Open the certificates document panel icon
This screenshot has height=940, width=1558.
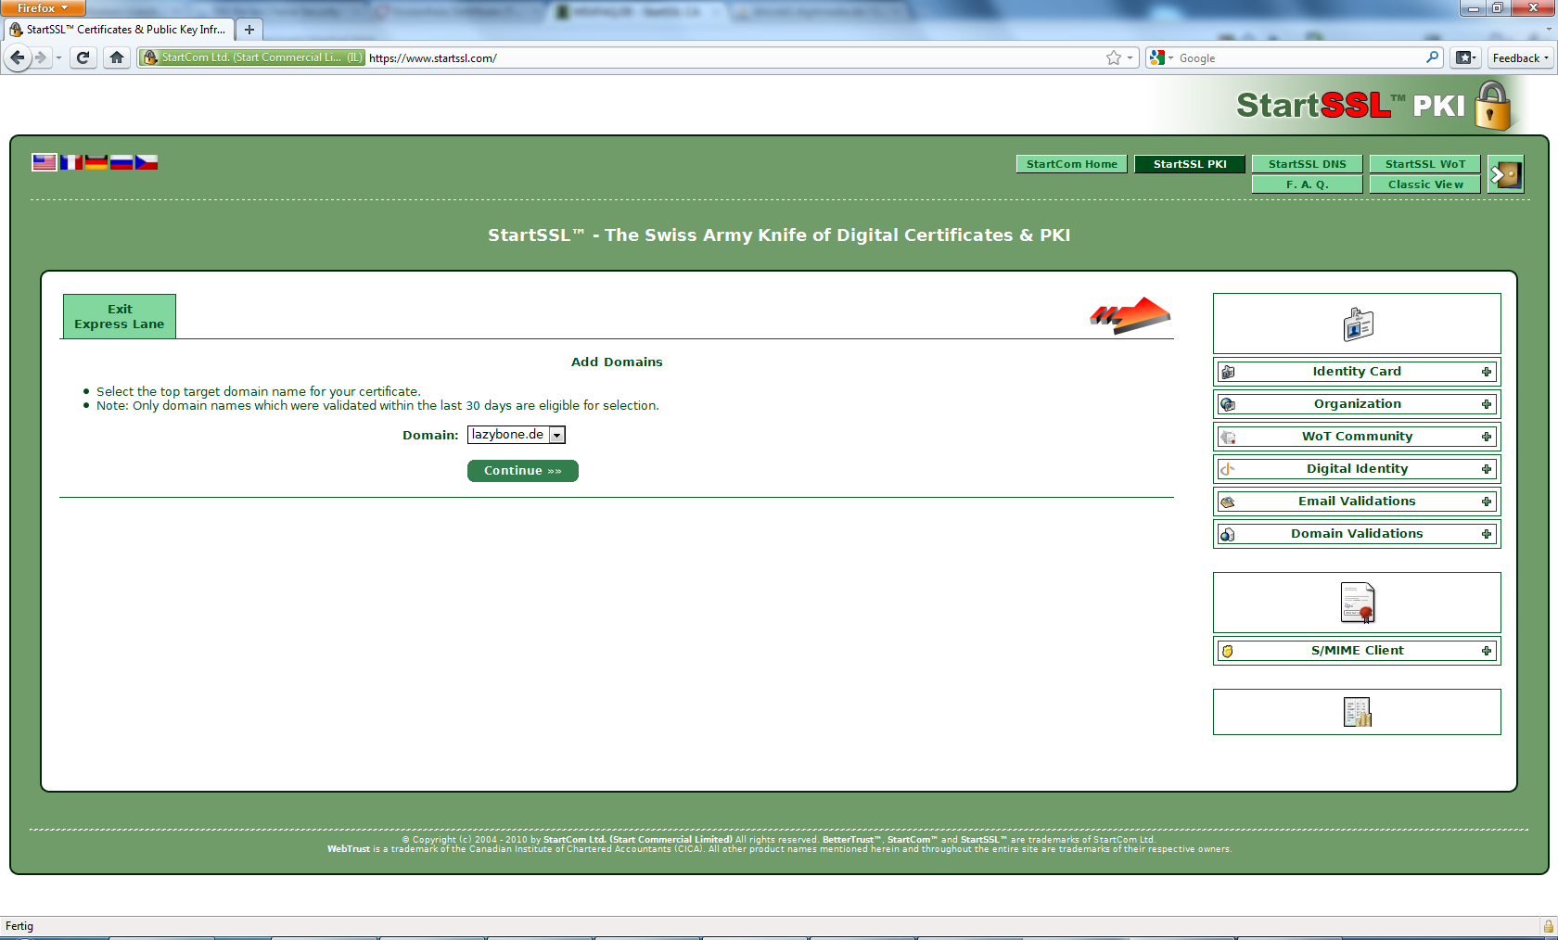tap(1358, 603)
